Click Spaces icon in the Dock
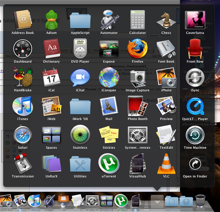Screen dimensions: 220x212 [107, 201]
